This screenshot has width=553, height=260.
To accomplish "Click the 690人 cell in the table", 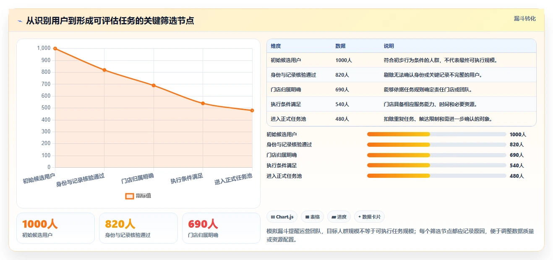I will [342, 90].
